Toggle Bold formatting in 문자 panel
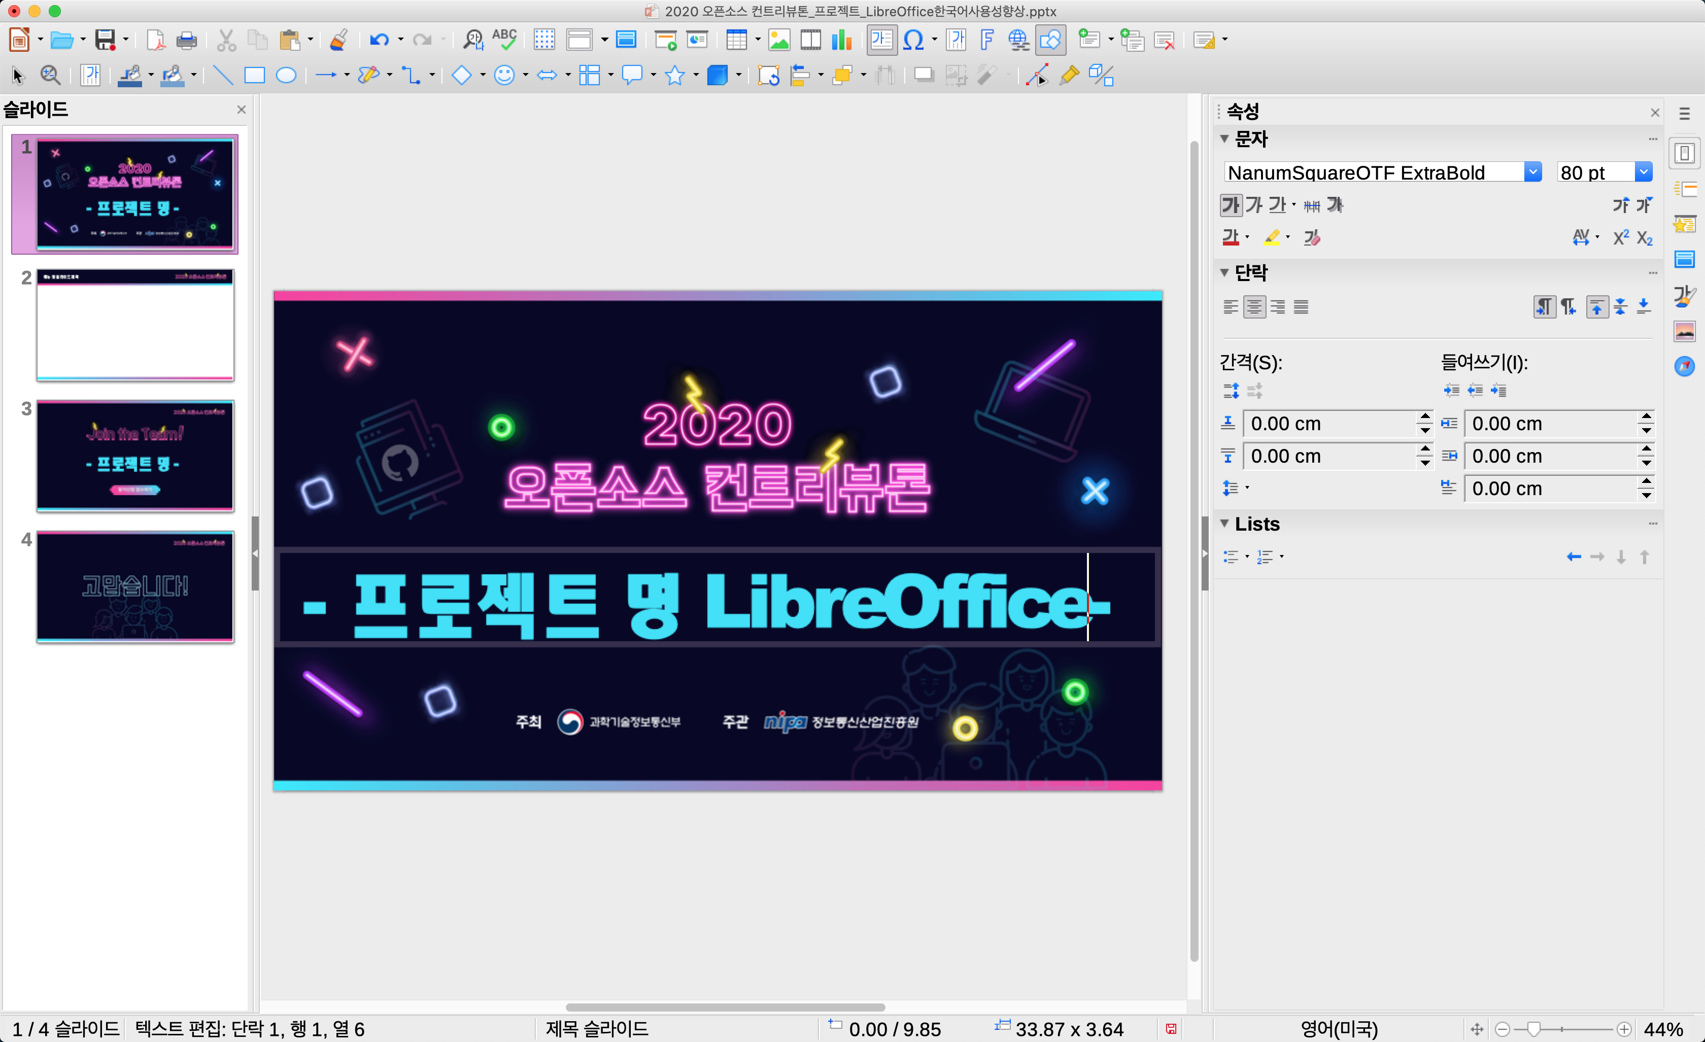The width and height of the screenshot is (1705, 1042). pyautogui.click(x=1231, y=205)
